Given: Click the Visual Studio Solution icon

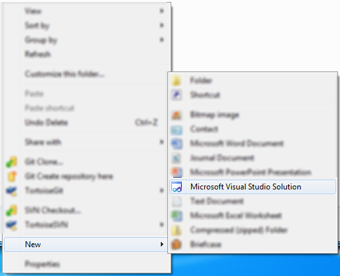Looking at the screenshot, I should [177, 187].
